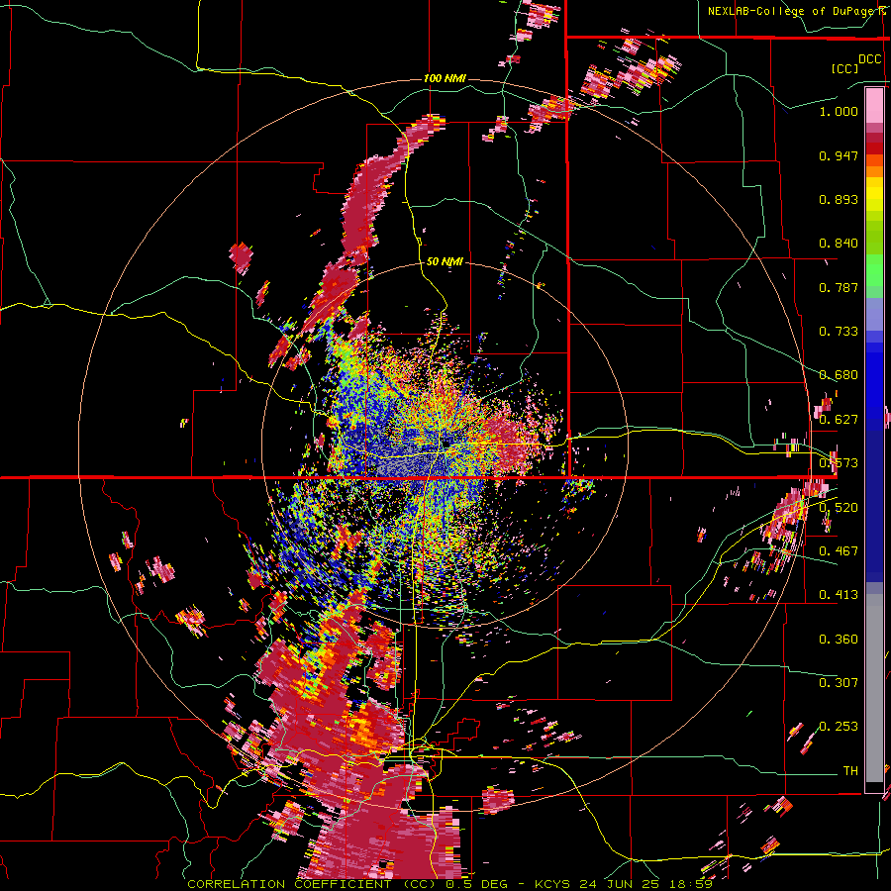Click the [CC] legend label

point(844,68)
